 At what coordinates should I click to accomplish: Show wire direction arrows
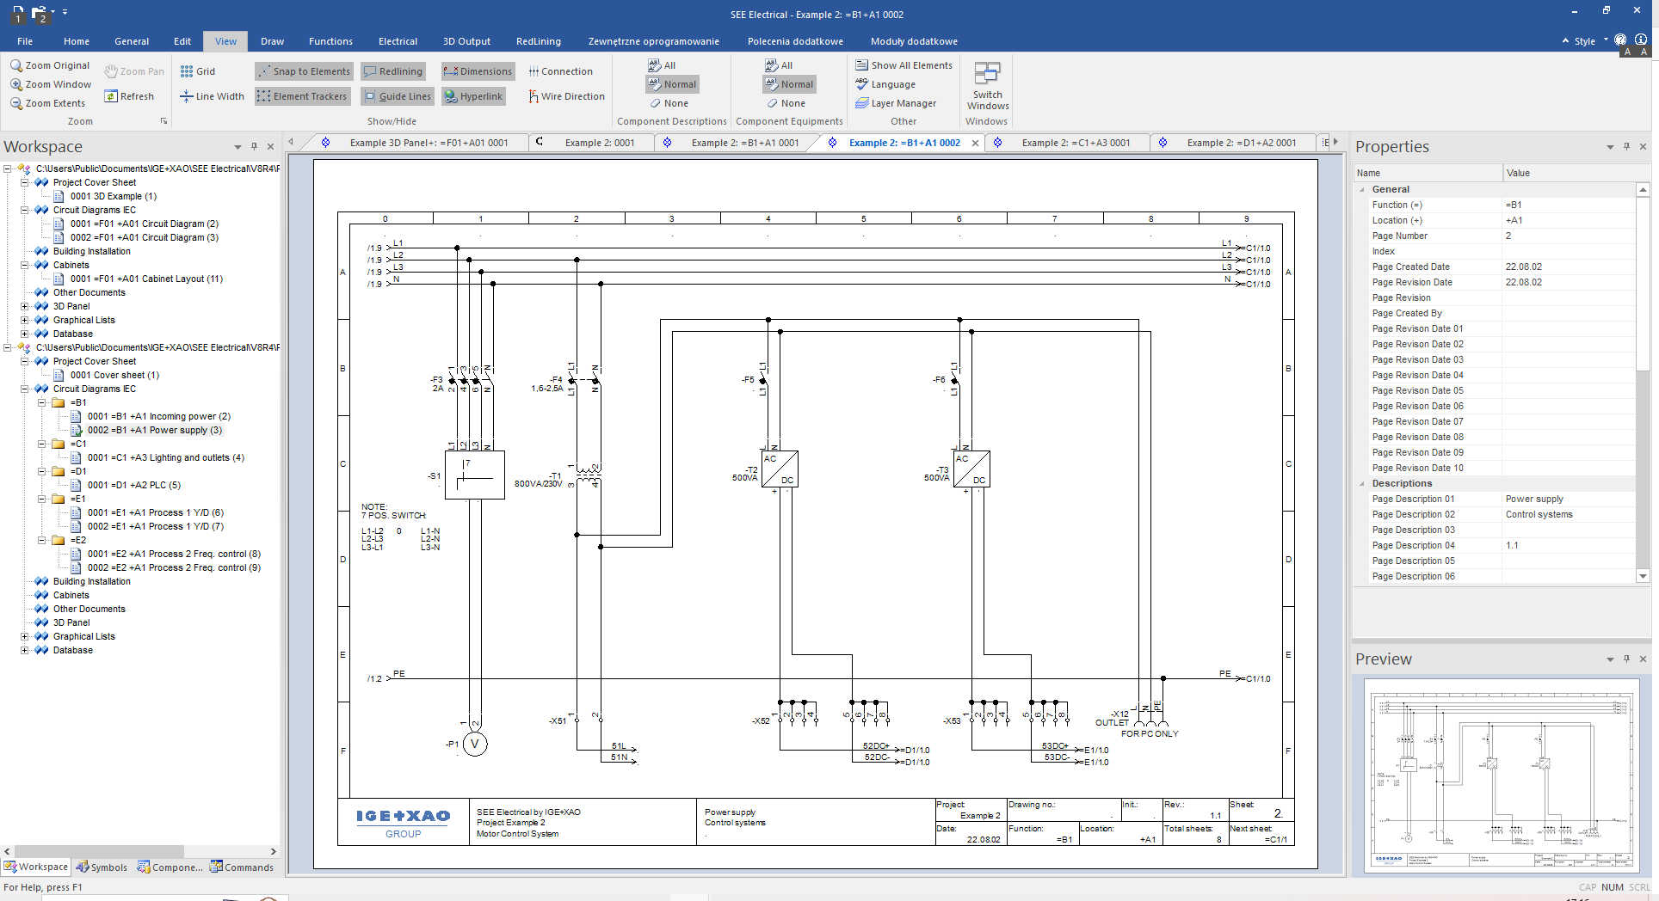click(x=566, y=96)
